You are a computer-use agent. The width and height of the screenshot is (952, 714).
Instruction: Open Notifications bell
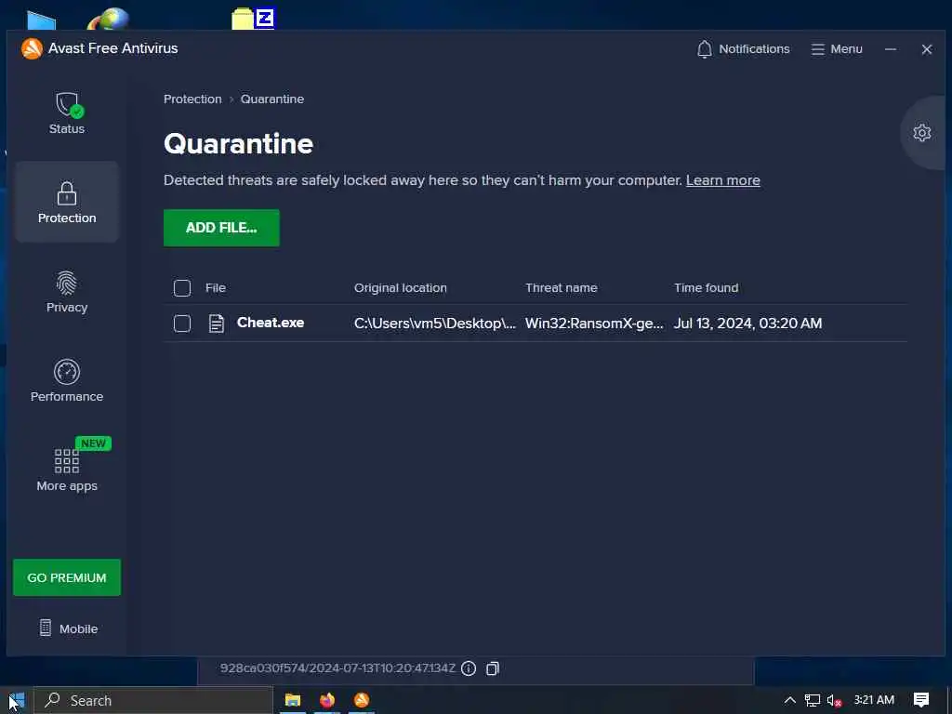click(743, 49)
